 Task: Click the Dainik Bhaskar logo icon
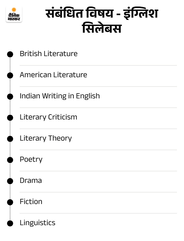pyautogui.click(x=14, y=14)
